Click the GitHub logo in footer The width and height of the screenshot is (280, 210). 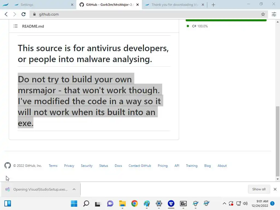pyautogui.click(x=8, y=165)
